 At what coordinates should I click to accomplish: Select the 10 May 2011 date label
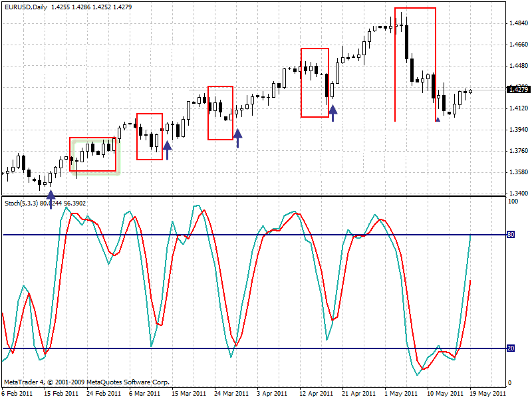point(444,394)
